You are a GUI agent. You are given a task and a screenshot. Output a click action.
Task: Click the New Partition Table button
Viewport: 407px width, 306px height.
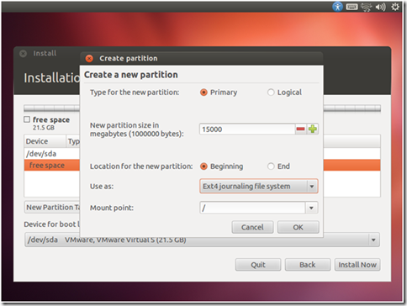tap(52, 208)
